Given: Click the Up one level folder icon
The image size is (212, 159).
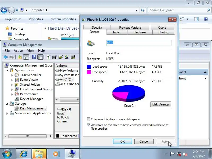Looking at the screenshot, I should (20, 57).
